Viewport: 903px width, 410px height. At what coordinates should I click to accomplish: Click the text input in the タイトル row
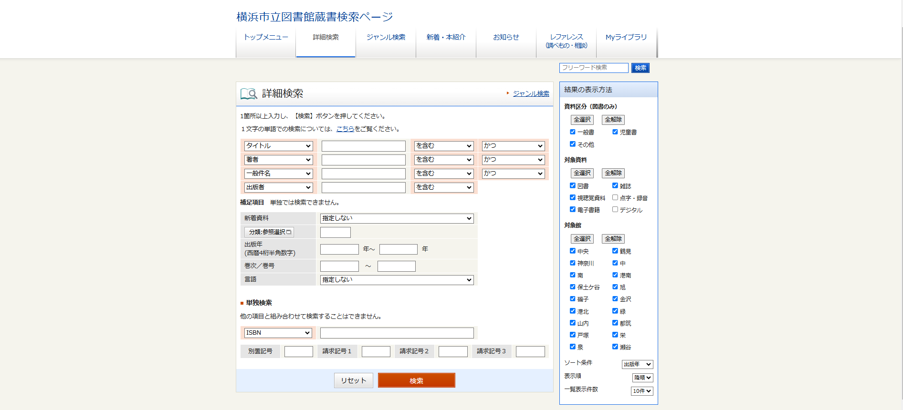click(x=364, y=146)
